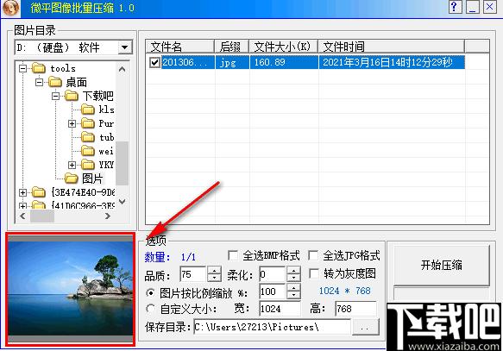Enable 全选BMP格式 checkbox
Screen dimensions: 503x351
(x=233, y=255)
